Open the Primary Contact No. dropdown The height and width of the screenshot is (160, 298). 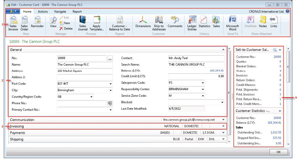110,110
